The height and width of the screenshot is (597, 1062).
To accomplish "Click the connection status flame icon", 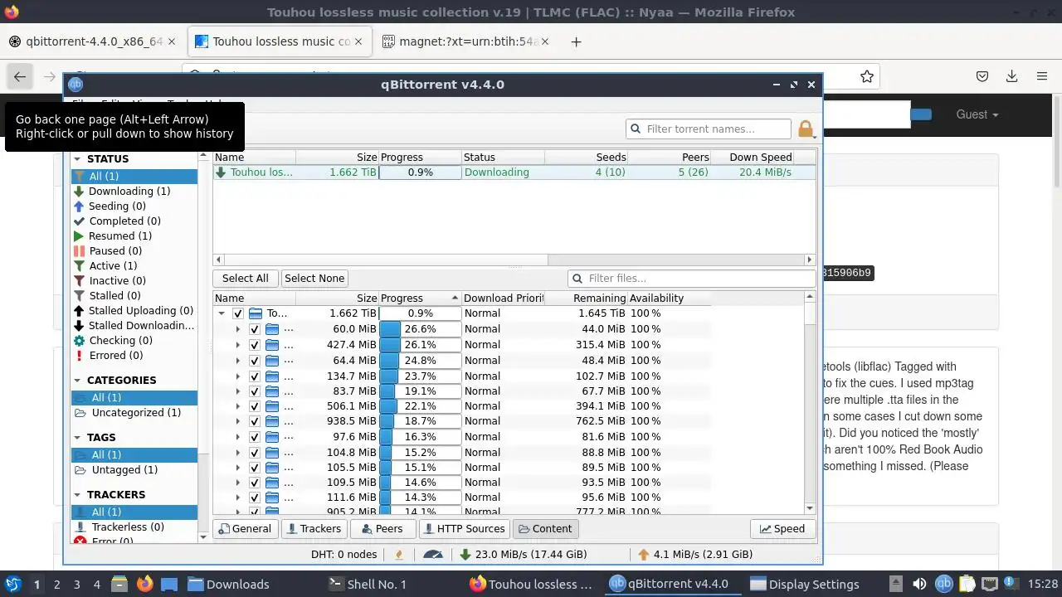I will click(400, 554).
